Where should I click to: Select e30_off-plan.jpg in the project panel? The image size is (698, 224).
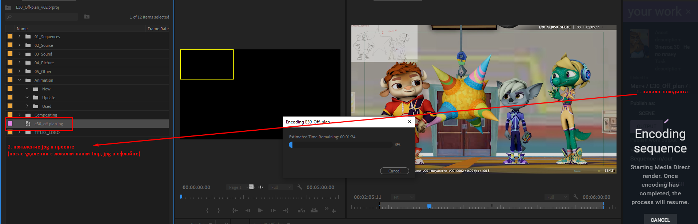coord(49,124)
